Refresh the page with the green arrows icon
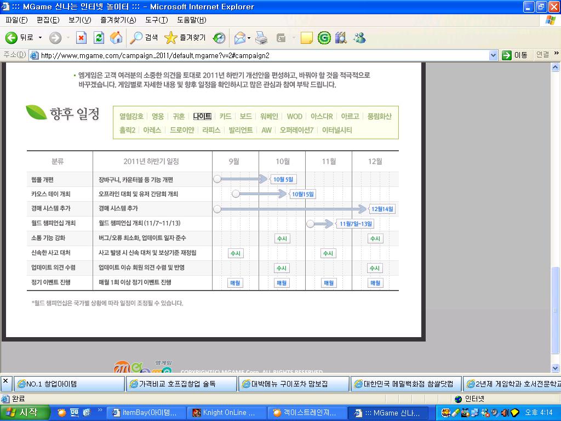The height and width of the screenshot is (421, 561). pos(99,38)
